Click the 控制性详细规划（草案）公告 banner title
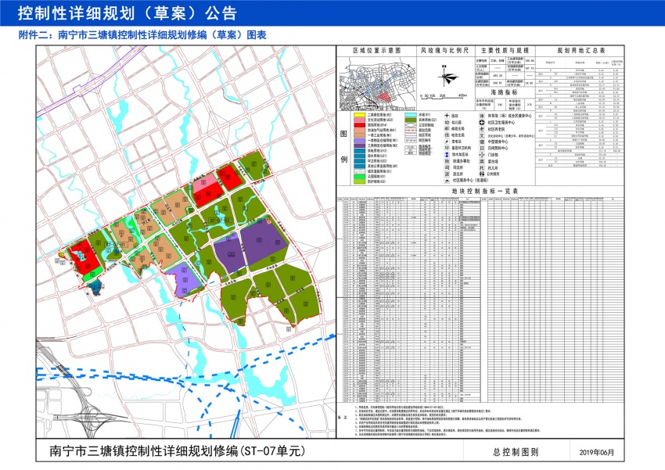This screenshot has height=470, width=665. 128,13
